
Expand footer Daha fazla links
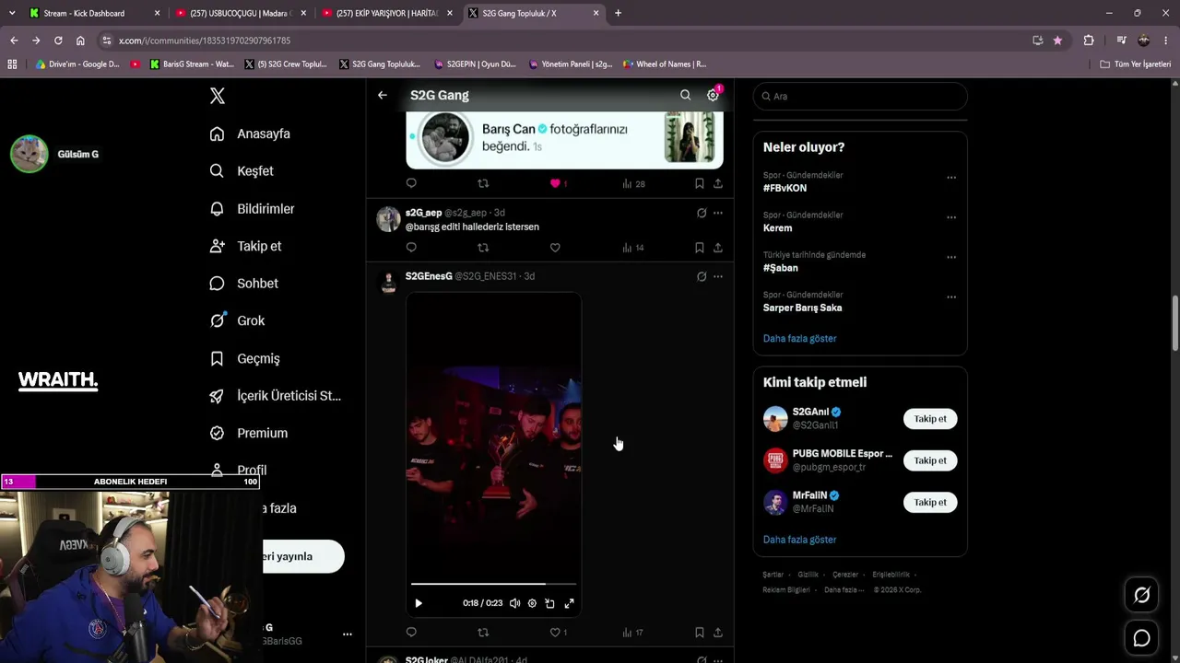(844, 589)
